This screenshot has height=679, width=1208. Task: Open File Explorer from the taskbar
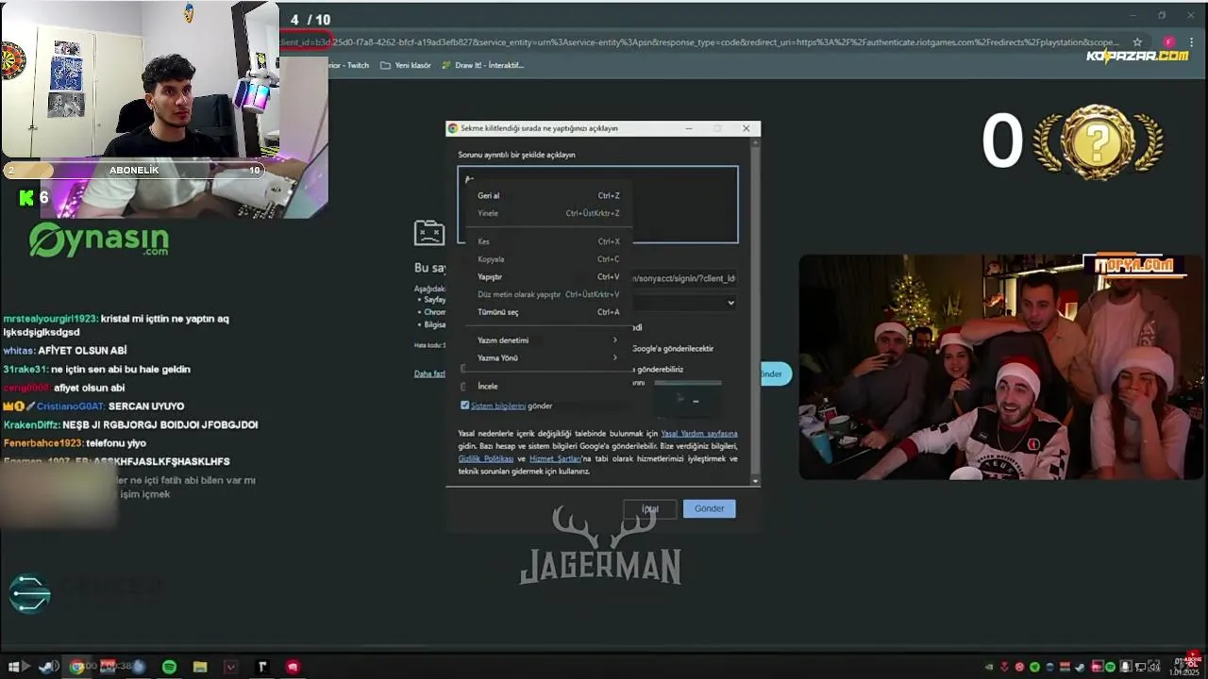point(200,667)
